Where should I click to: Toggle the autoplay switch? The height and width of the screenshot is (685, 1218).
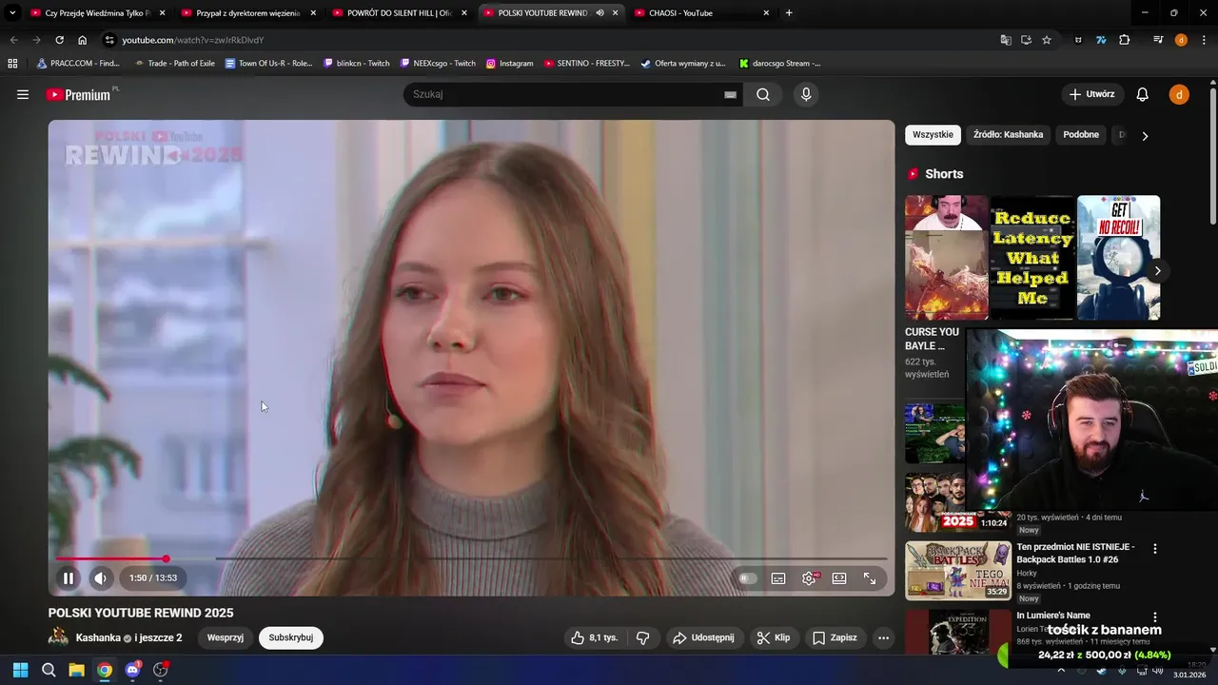tap(748, 577)
